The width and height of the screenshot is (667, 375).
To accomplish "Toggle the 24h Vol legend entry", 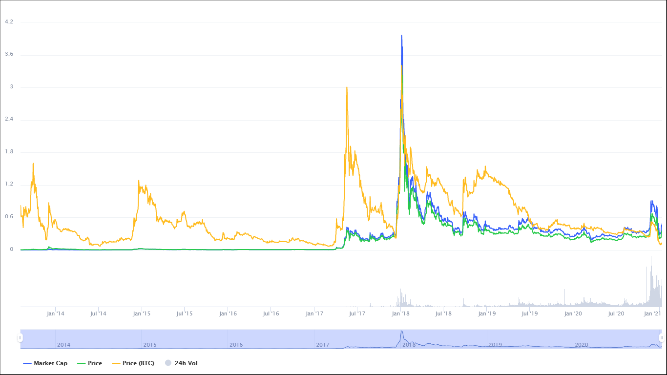I will 181,363.
